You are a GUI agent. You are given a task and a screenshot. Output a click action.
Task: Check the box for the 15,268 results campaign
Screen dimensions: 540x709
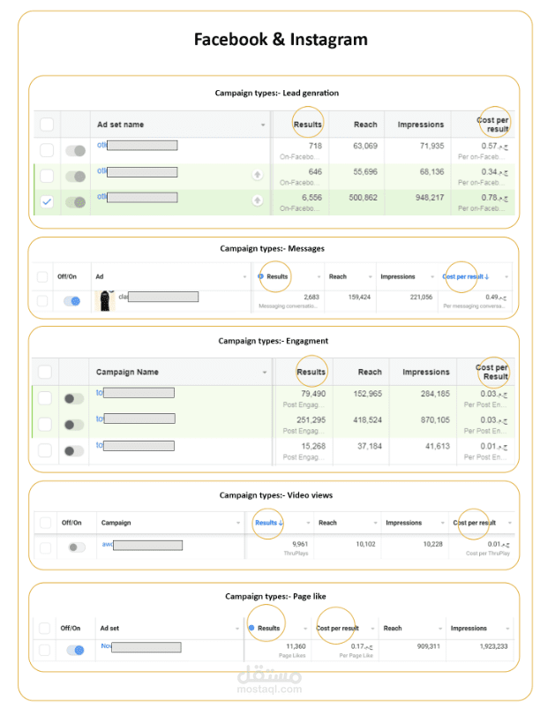pos(45,450)
